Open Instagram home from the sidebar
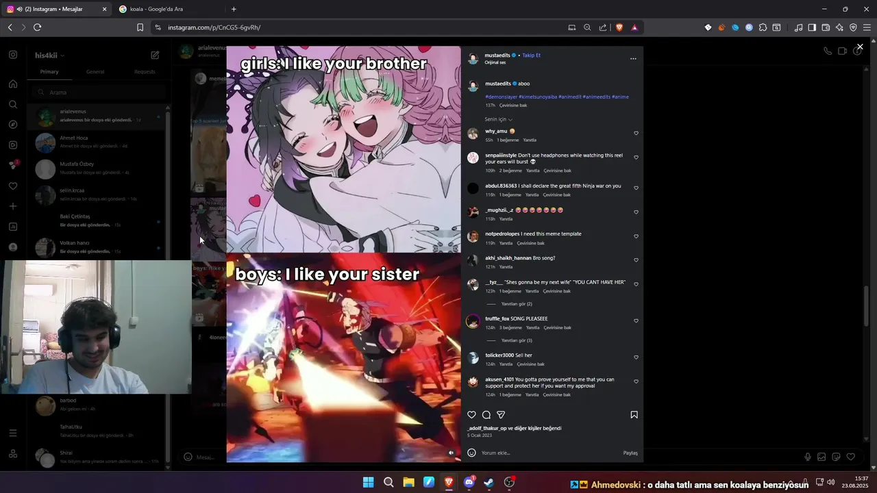877x493 pixels. tap(13, 84)
